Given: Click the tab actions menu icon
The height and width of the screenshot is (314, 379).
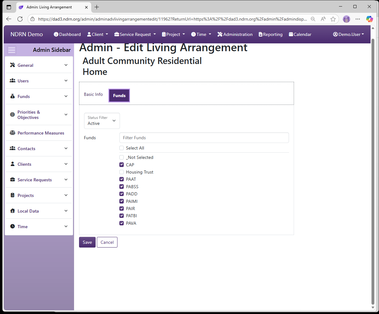Looking at the screenshot, I should point(9,7).
